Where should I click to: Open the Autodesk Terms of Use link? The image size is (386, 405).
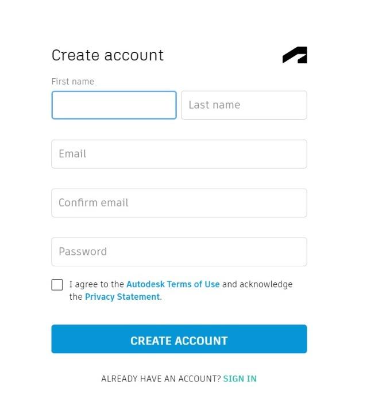173,284
